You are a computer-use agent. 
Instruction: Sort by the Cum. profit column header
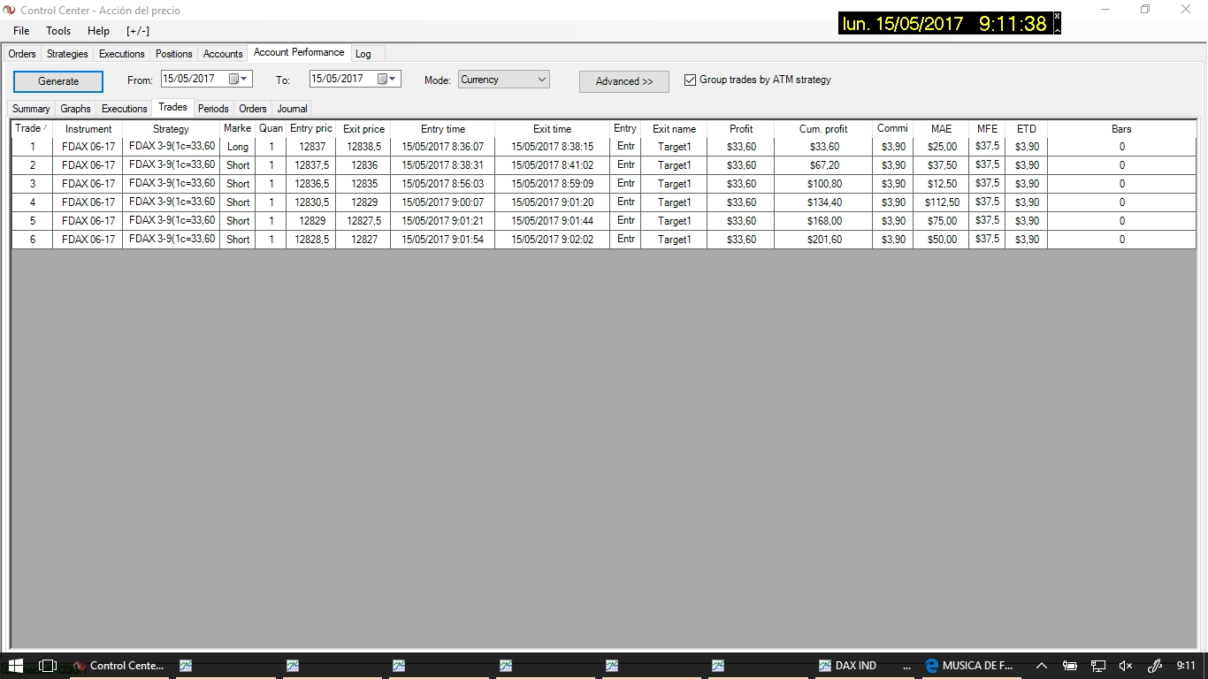(x=823, y=129)
